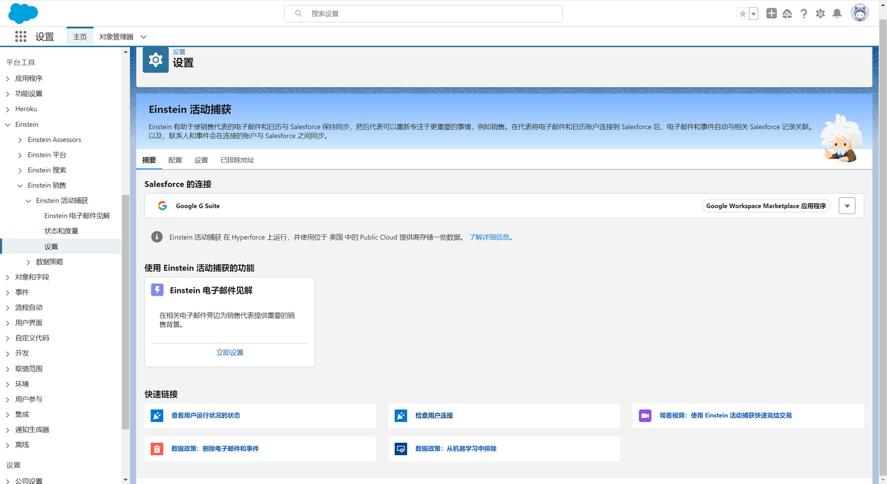Click the lightning icon on Einstein 电子邮件见解 card
Screen dimensions: 887x484
pos(157,290)
